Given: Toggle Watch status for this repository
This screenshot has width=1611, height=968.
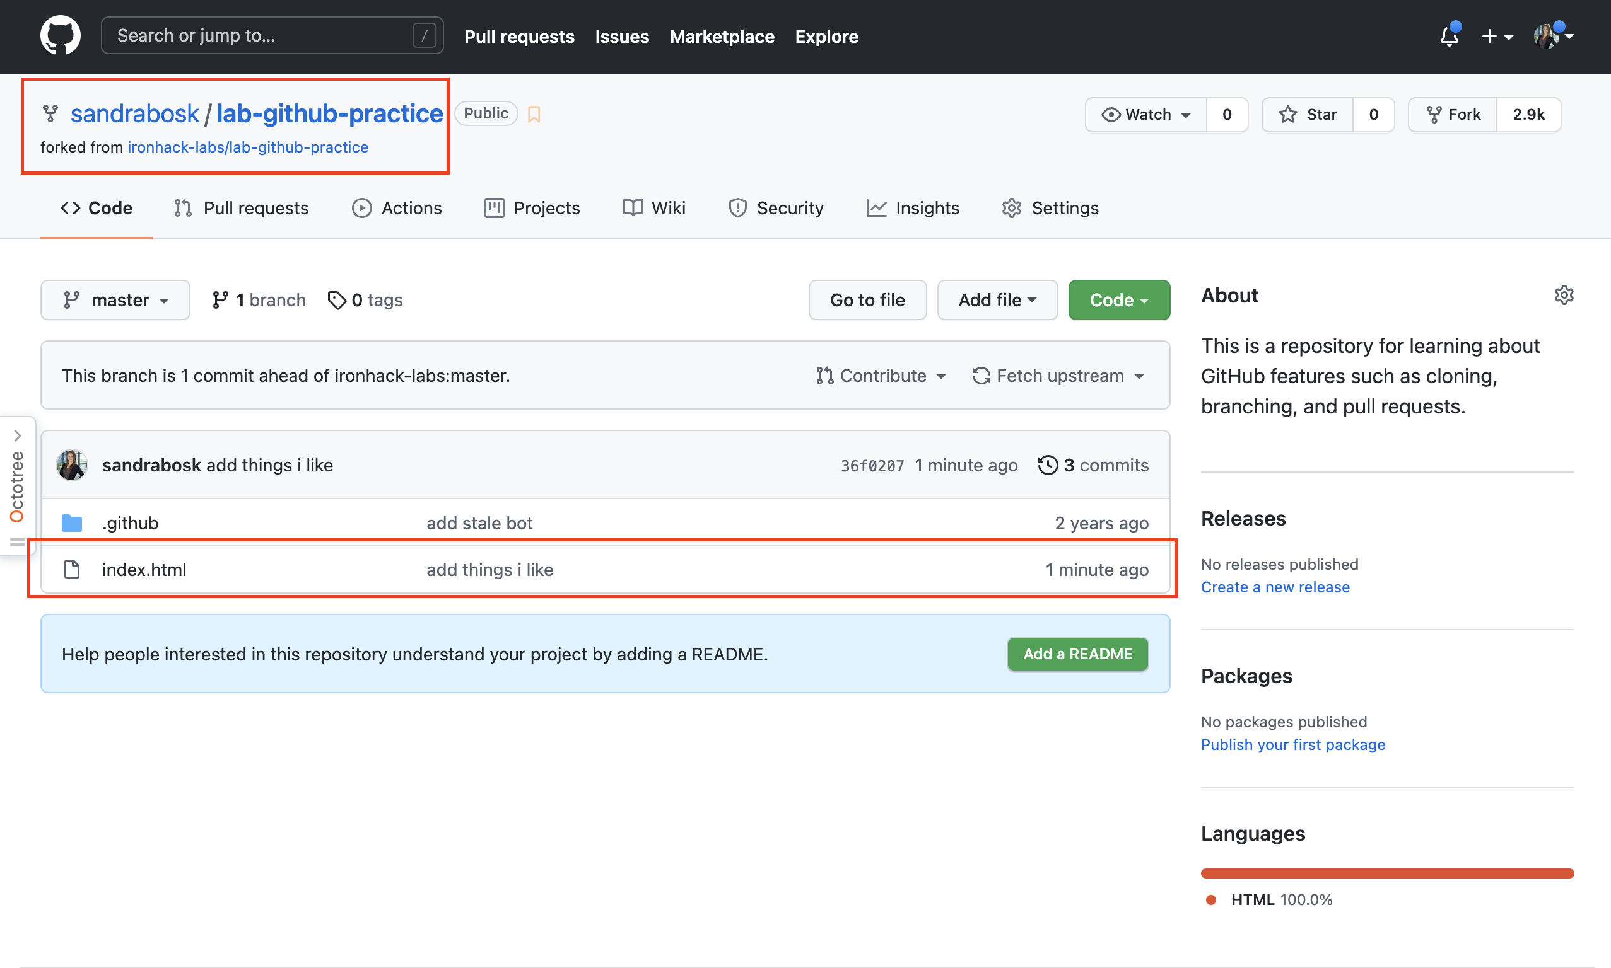Looking at the screenshot, I should click(x=1145, y=114).
